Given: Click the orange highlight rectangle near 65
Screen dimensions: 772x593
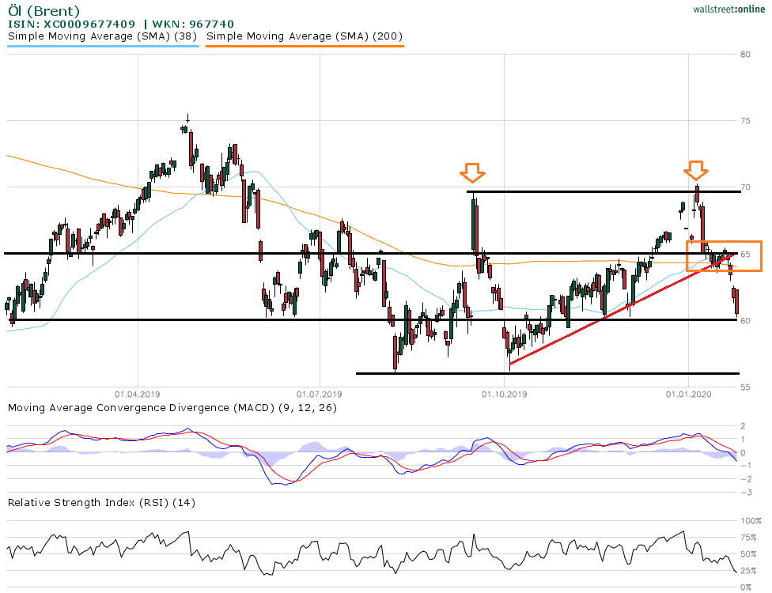Looking at the screenshot, I should (x=723, y=256).
